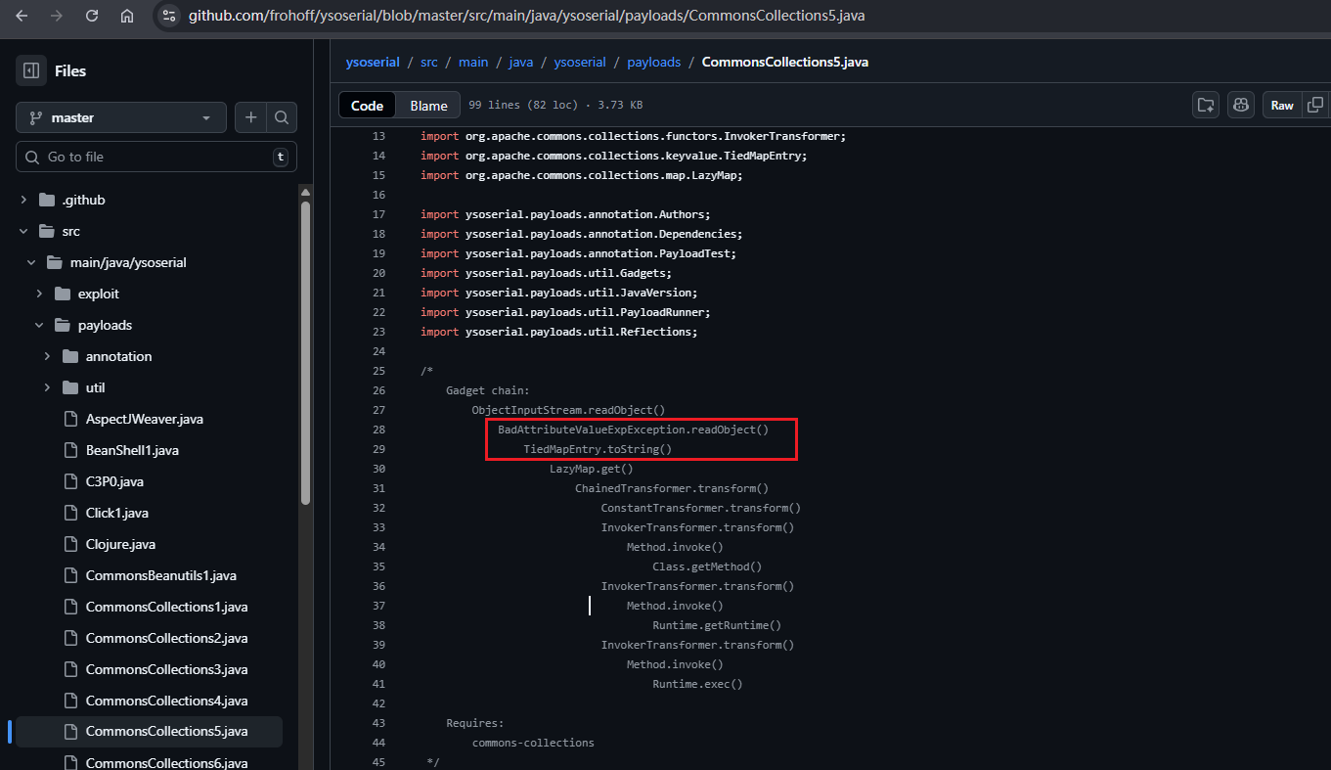Click the add file plus icon
This screenshot has height=770, width=1331.
pyautogui.click(x=250, y=117)
